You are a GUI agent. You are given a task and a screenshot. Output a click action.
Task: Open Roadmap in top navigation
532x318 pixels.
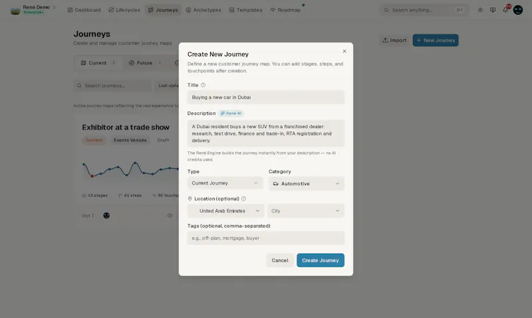pyautogui.click(x=285, y=10)
